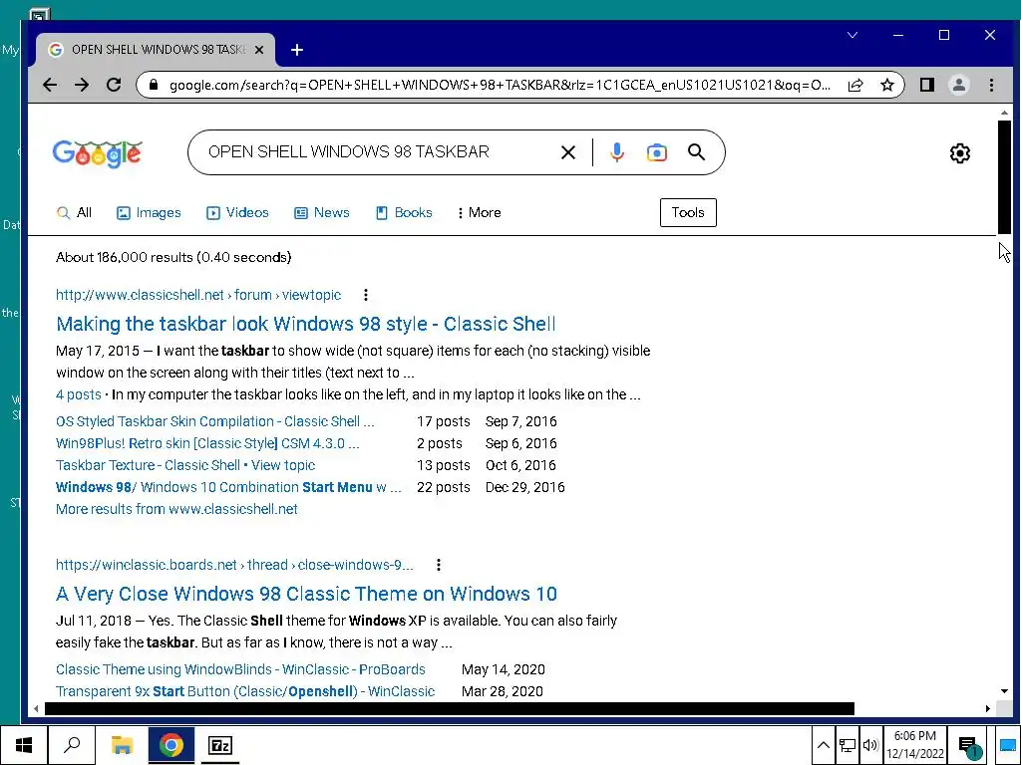
Task: Open File Explorer from the taskbar
Action: [122, 745]
